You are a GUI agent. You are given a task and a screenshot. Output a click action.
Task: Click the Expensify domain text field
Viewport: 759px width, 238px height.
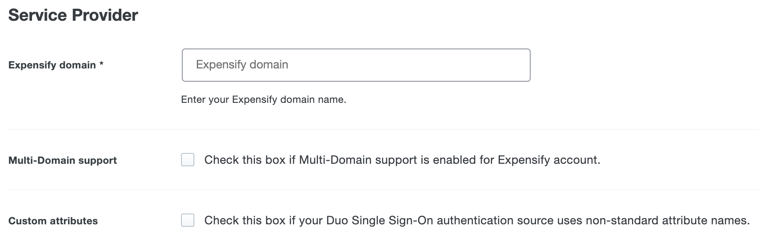pyautogui.click(x=356, y=65)
